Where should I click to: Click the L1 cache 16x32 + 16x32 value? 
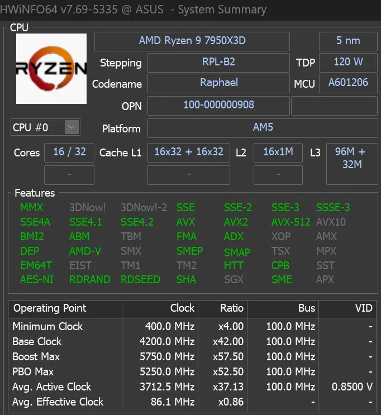189,152
